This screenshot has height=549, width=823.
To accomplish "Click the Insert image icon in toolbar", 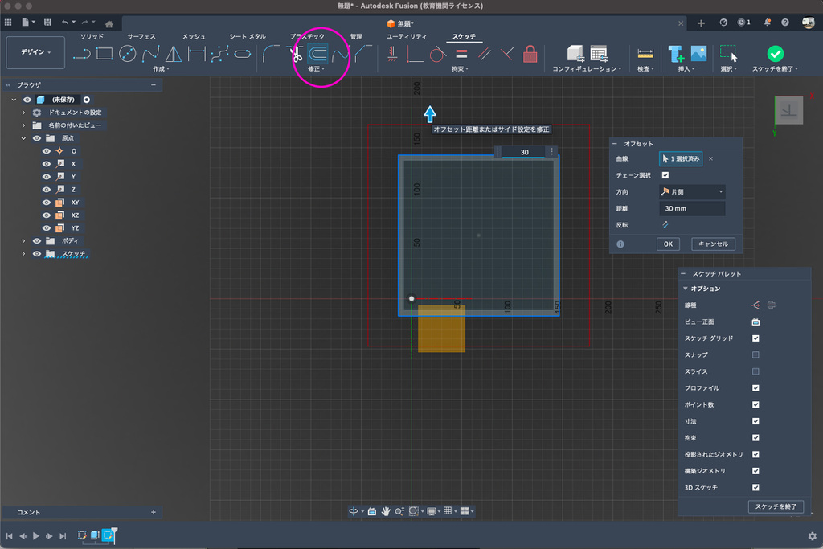I will click(x=698, y=54).
